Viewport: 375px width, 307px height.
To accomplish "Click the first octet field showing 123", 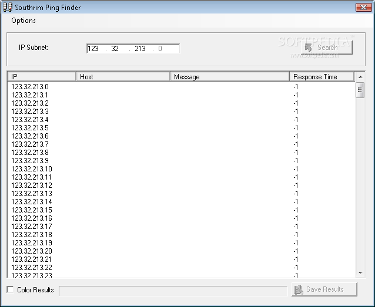I will pyautogui.click(x=93, y=49).
